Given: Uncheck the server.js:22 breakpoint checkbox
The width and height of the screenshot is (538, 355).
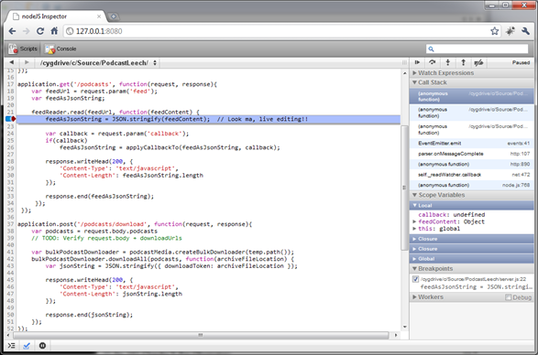Looking at the screenshot, I should coord(415,279).
